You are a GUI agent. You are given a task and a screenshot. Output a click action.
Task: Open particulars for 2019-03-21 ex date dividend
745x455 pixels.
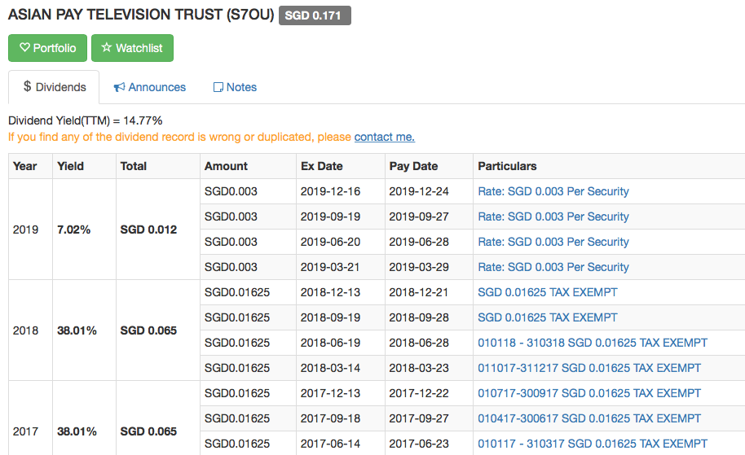pos(553,267)
